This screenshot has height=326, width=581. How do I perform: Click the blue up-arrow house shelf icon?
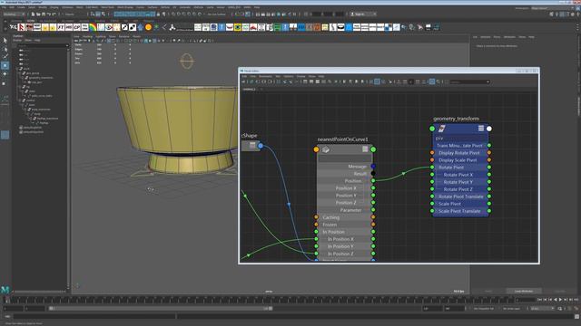141,27
